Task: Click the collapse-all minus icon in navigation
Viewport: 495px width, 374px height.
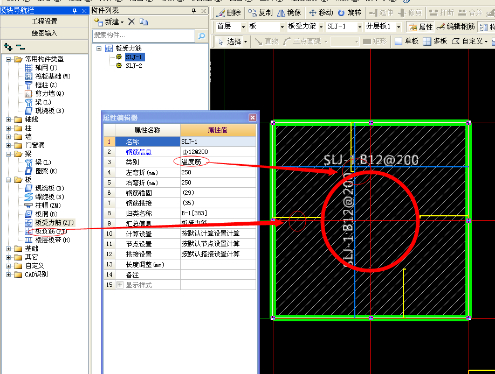Action: pyautogui.click(x=20, y=47)
